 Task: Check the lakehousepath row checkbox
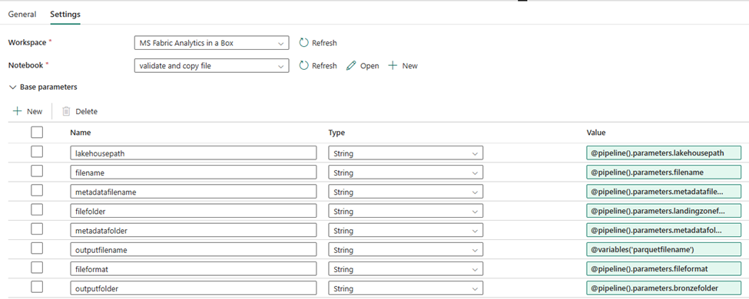[37, 152]
